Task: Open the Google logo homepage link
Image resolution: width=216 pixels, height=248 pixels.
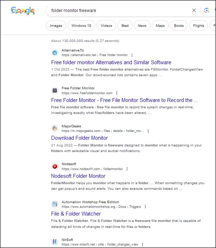Action: [x=23, y=11]
